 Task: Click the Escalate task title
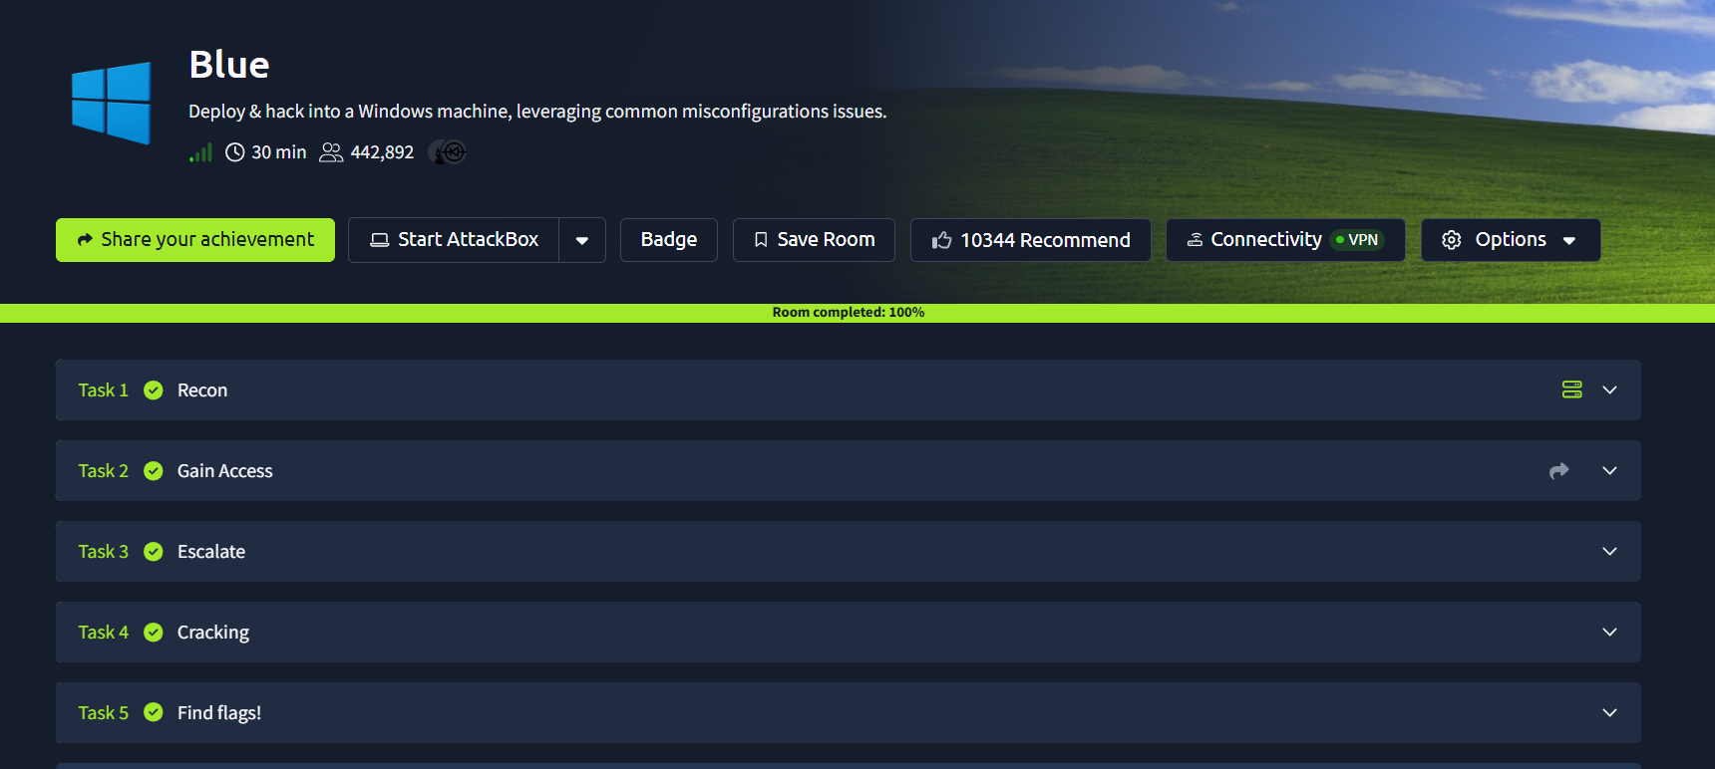(211, 552)
